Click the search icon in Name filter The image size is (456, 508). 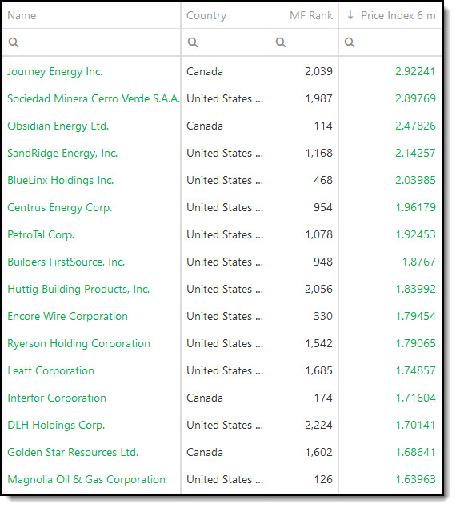pos(14,42)
